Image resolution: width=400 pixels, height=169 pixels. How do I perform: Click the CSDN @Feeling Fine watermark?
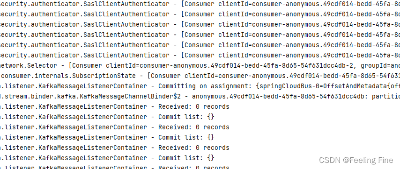pos(356,160)
